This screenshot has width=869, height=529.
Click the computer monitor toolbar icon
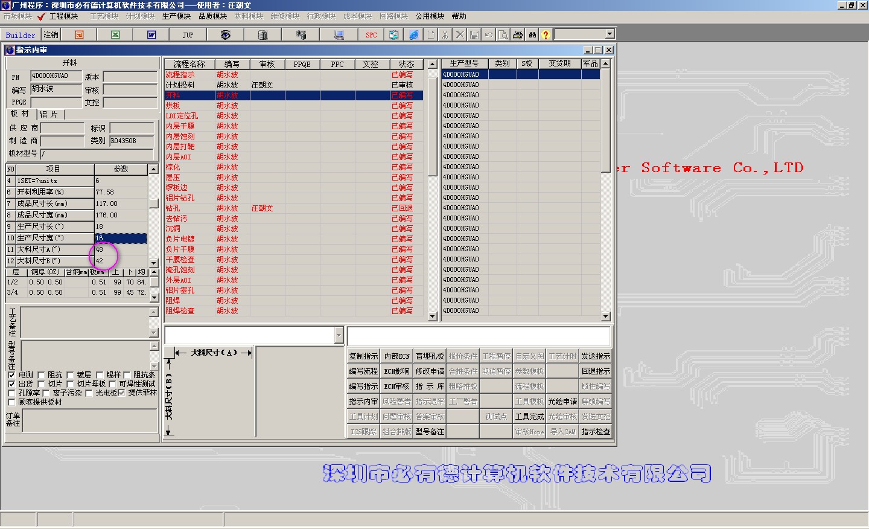339,35
